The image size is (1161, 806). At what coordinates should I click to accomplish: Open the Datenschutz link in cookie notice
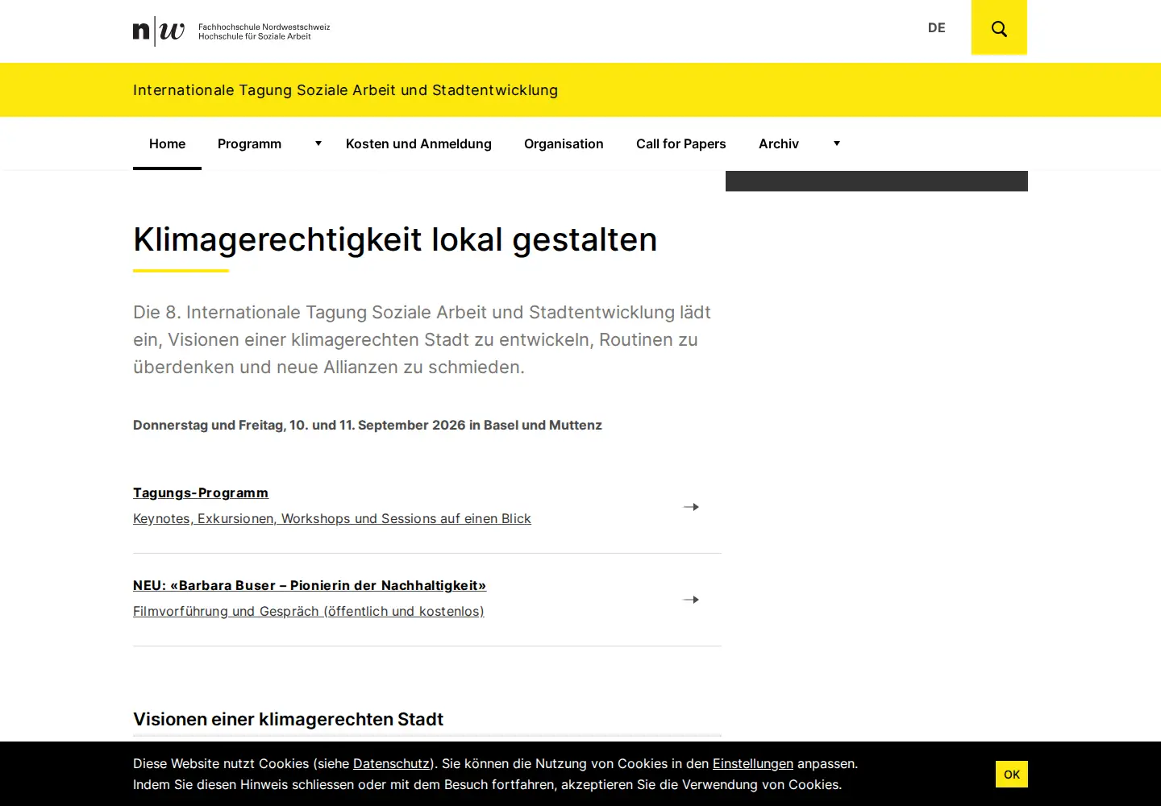tap(392, 763)
